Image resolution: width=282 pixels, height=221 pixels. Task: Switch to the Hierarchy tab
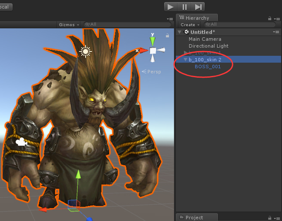click(197, 18)
